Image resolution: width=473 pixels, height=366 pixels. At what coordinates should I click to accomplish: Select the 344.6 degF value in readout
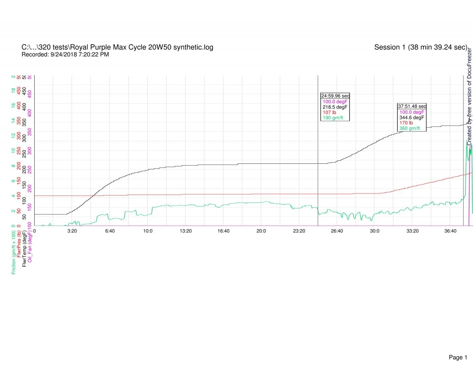[x=412, y=117]
